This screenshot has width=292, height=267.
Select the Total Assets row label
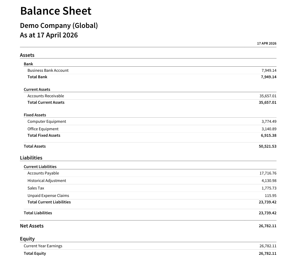[x=35, y=146]
